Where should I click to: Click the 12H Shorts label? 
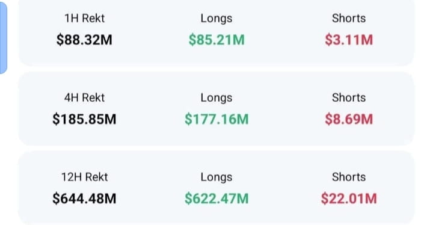[x=349, y=177]
